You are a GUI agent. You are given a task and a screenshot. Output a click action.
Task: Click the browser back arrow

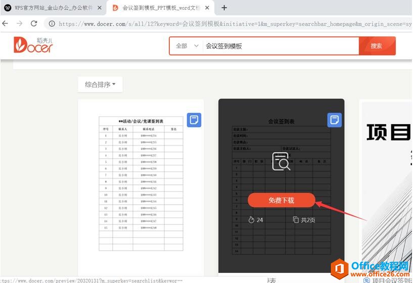(5, 23)
